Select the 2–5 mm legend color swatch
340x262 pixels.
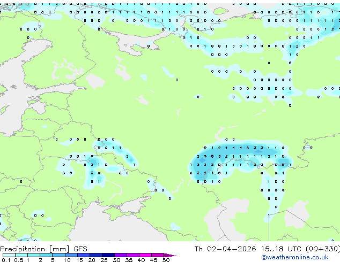click(46, 255)
